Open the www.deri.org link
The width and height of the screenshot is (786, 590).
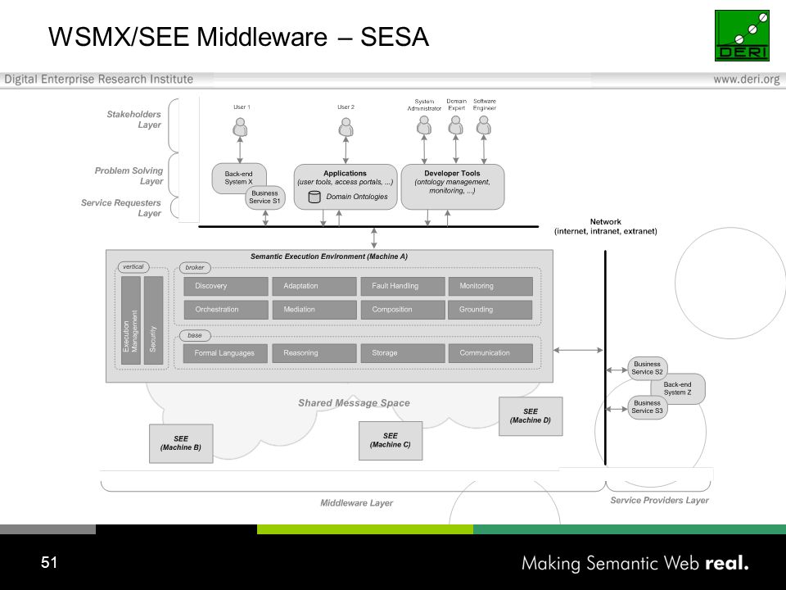pos(747,79)
